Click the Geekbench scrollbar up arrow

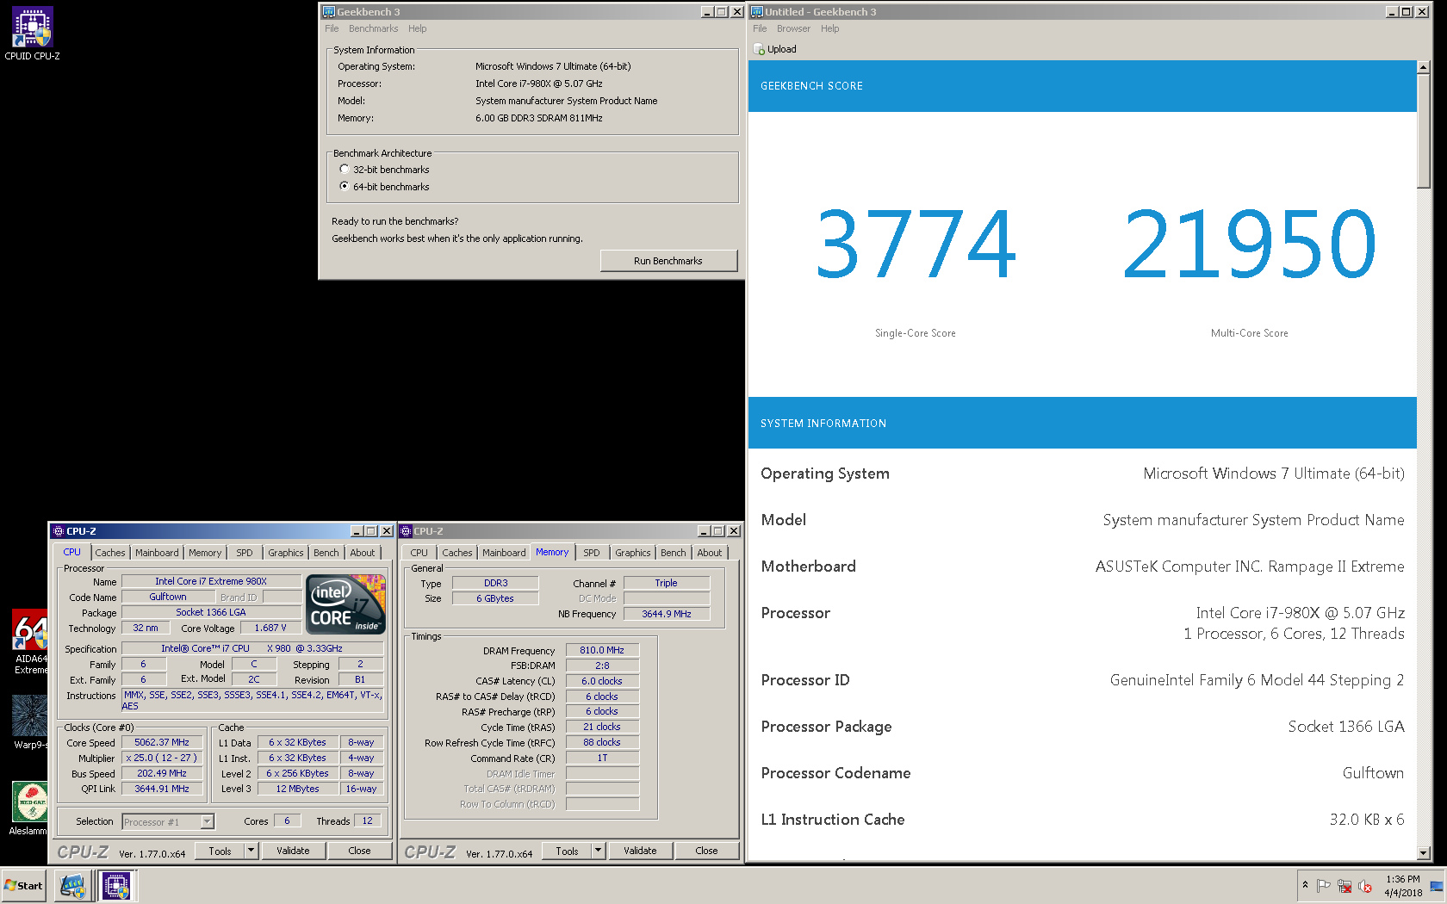pyautogui.click(x=1424, y=67)
